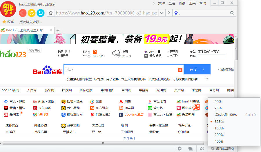261x152 pixels.
Task: Open the 帮助 menu
Action: pos(202,3)
